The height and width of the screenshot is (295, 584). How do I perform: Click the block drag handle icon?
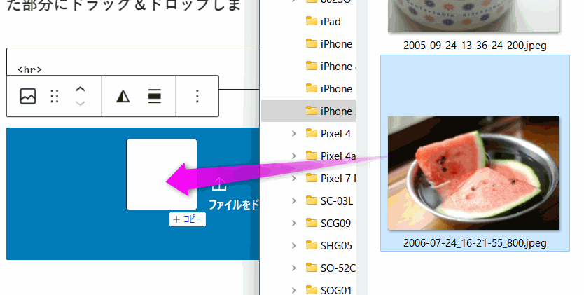click(55, 97)
